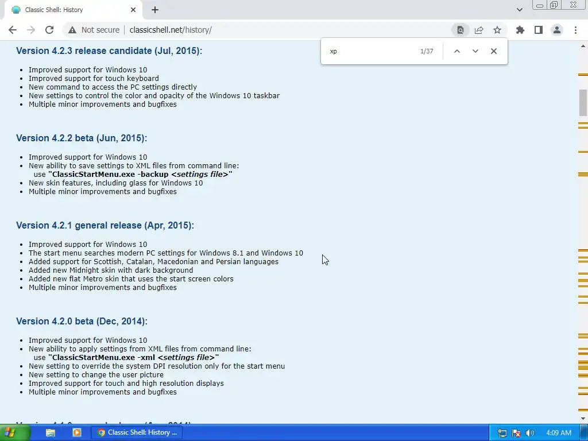
Task: Bookmark this page with the star icon
Action: point(497,30)
